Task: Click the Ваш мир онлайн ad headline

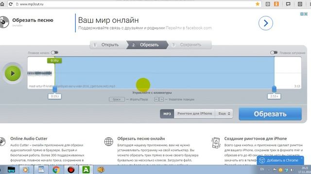Action: coord(108,20)
